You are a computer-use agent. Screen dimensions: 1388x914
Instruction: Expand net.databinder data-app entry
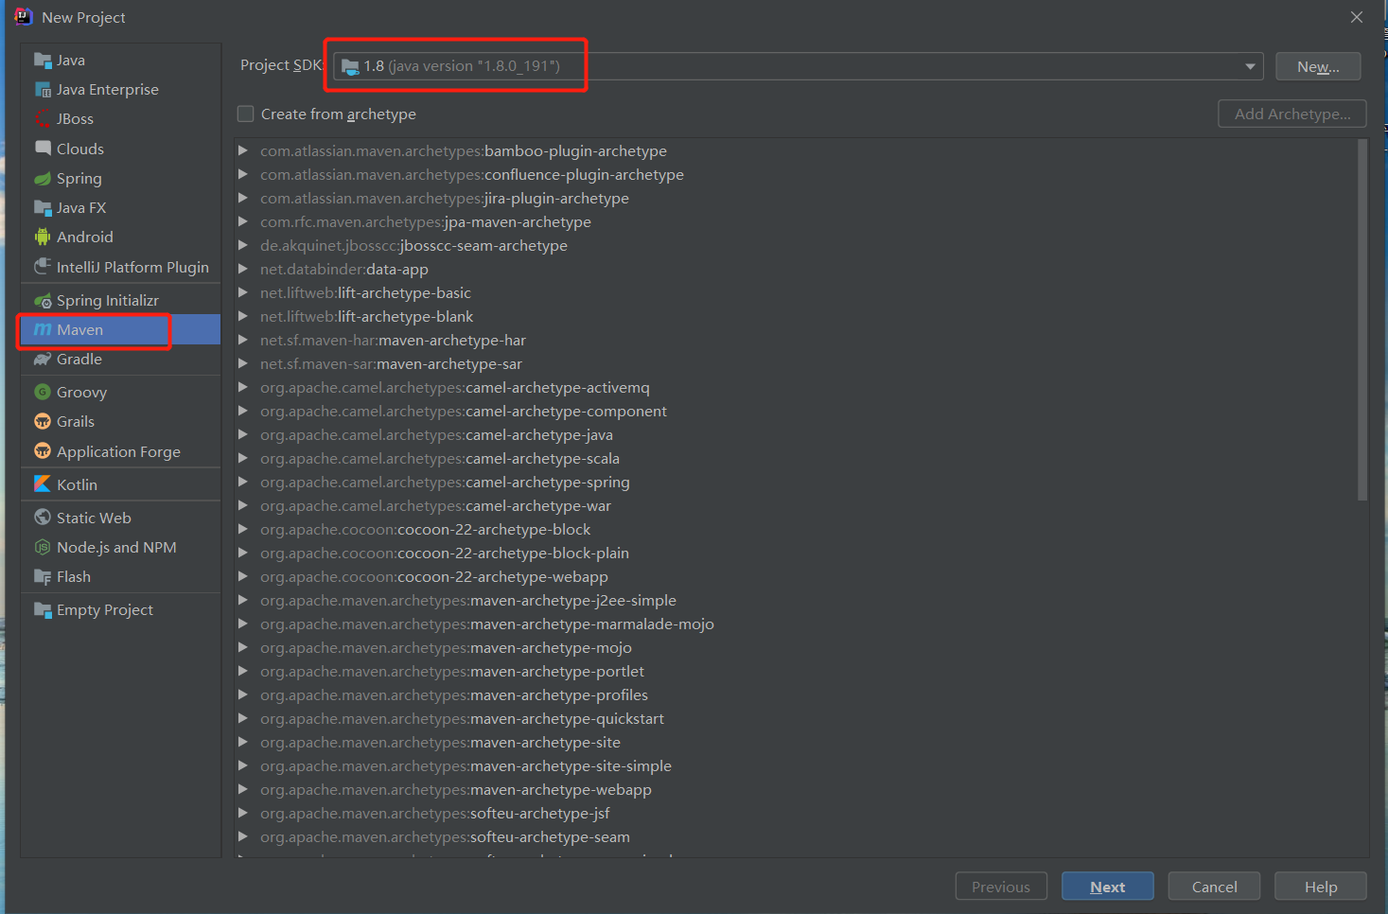[243, 269]
